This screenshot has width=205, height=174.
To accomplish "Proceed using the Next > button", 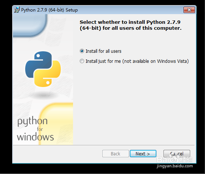I will pos(143,154).
